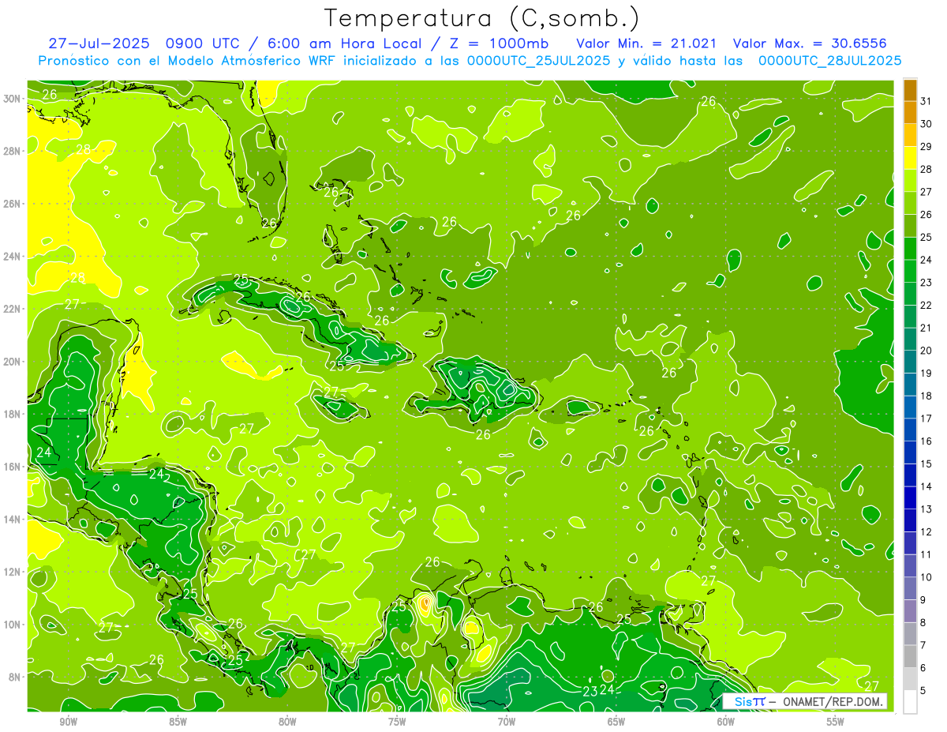The height and width of the screenshot is (732, 947).
Task: Click the "60W" longitude label
Action: pos(726,722)
